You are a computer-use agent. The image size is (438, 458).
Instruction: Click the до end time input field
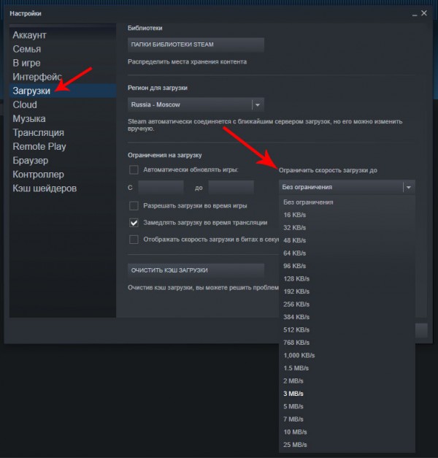(x=231, y=187)
